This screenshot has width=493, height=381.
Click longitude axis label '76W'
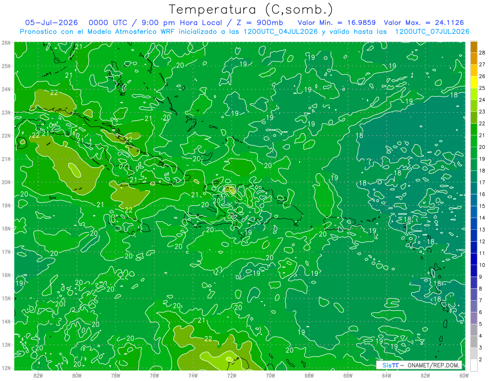154,375
